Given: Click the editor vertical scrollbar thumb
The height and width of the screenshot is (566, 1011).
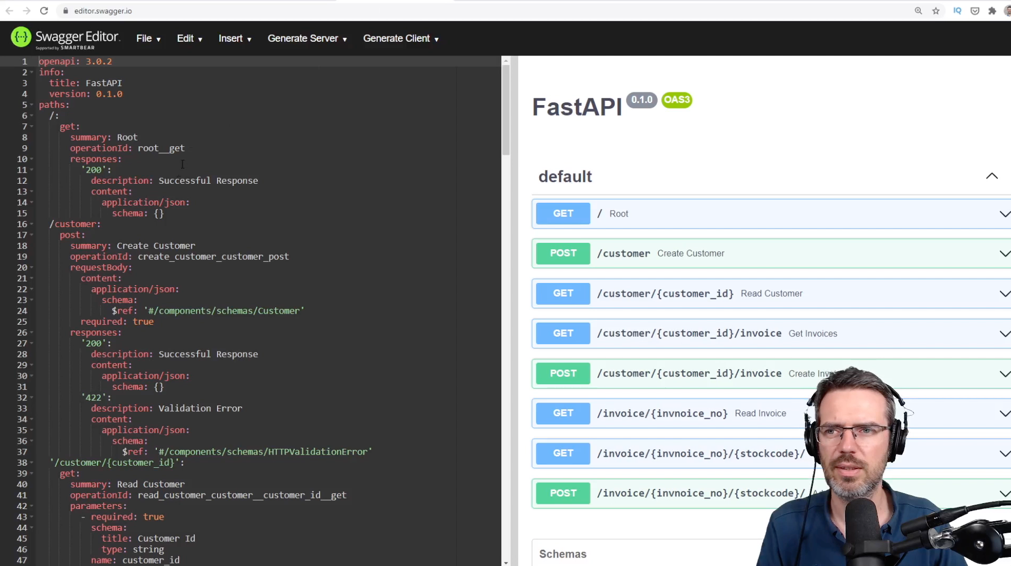Looking at the screenshot, I should (506, 110).
